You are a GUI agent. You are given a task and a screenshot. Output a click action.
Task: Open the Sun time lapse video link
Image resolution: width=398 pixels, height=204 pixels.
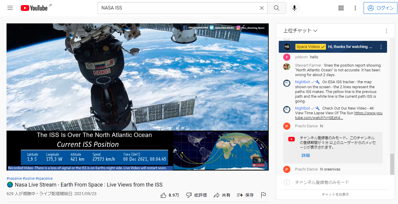click(339, 115)
